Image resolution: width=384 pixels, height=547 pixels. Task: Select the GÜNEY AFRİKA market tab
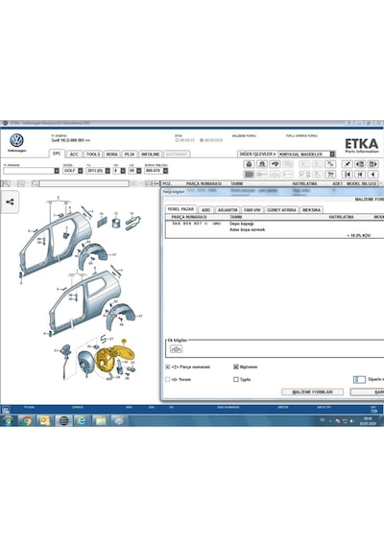click(281, 210)
